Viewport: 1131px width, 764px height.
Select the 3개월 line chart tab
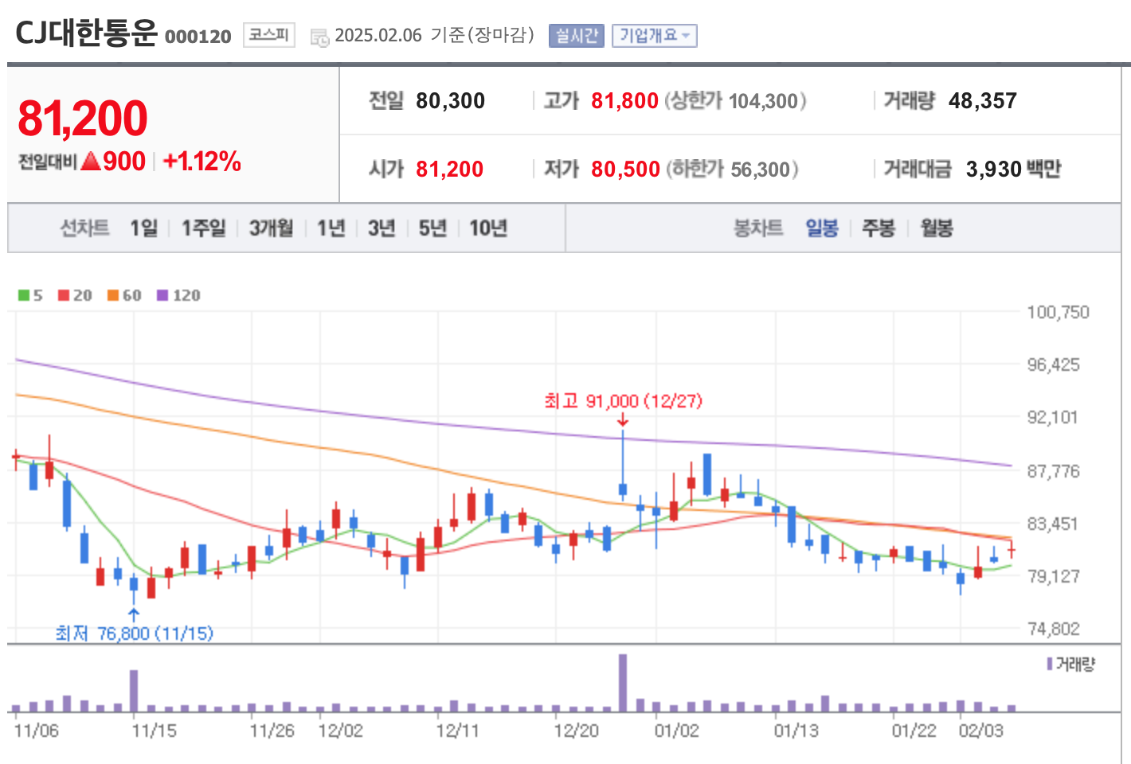pos(271,228)
